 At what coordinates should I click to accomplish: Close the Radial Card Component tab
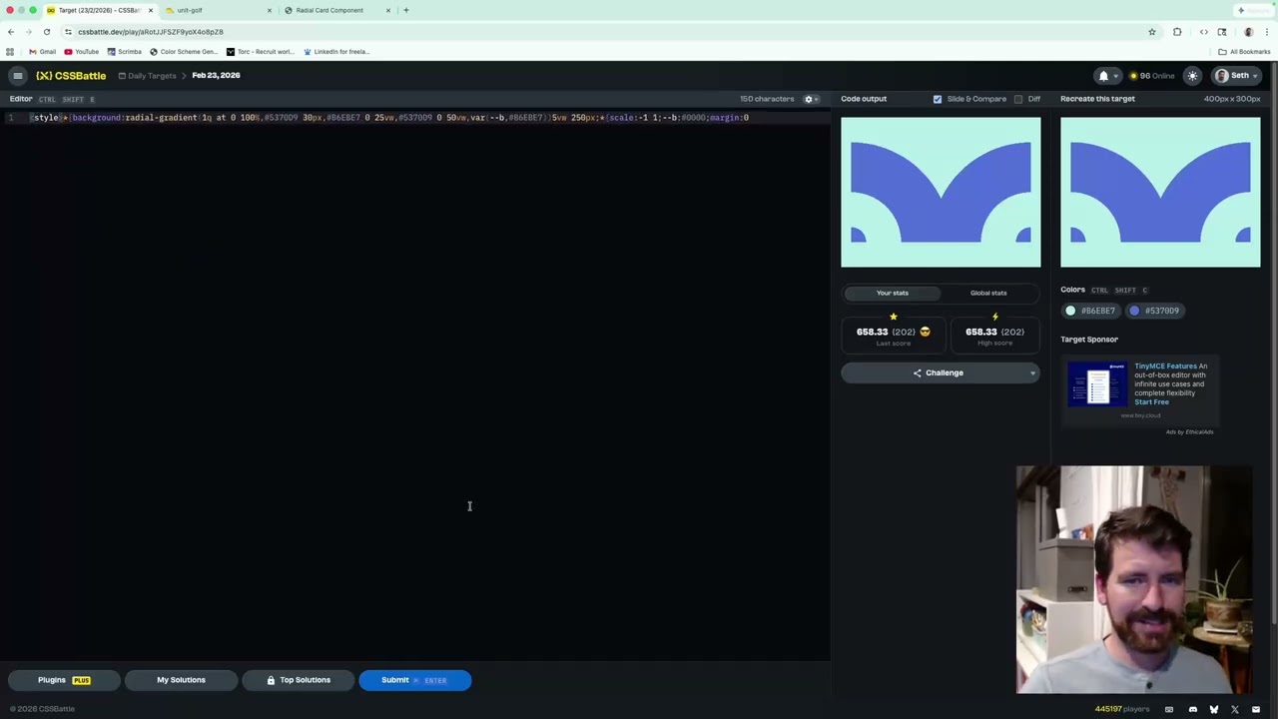[x=388, y=10]
